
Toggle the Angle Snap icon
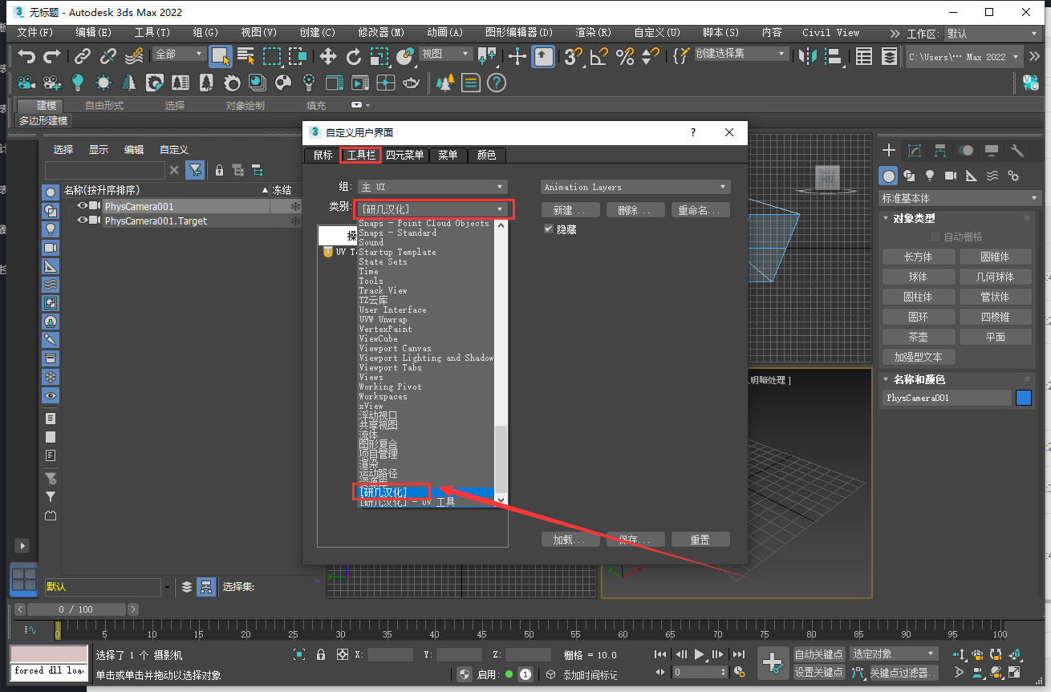(x=599, y=56)
